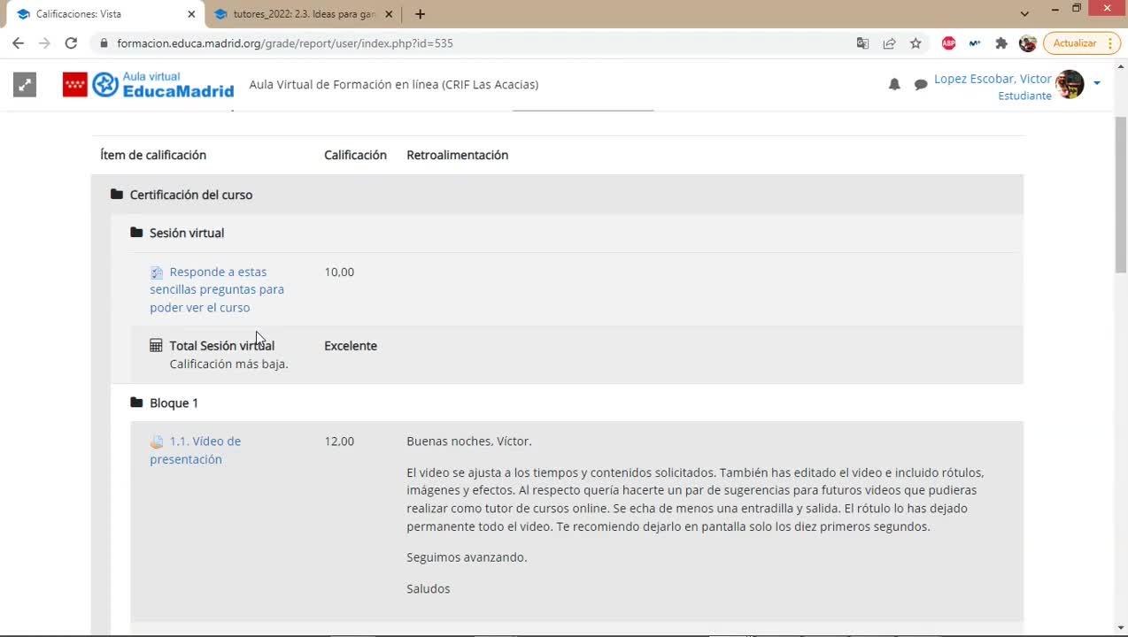The image size is (1128, 637).
Task: Click the Ítem de calificación column header
Action: (153, 155)
